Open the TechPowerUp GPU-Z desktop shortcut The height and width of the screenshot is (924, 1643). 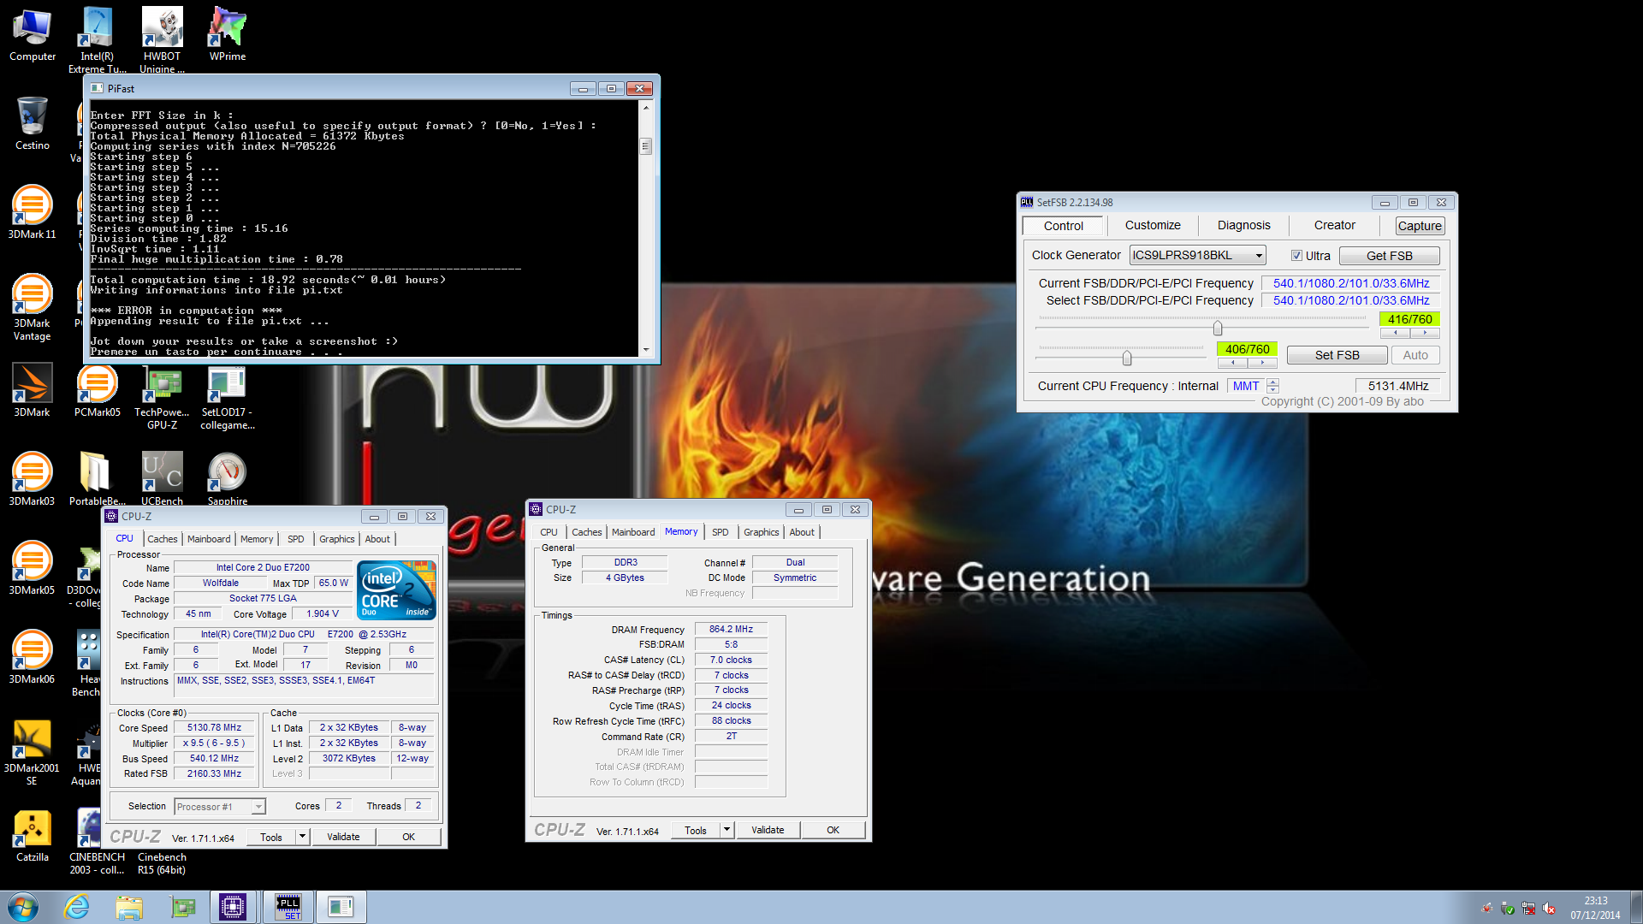point(162,397)
